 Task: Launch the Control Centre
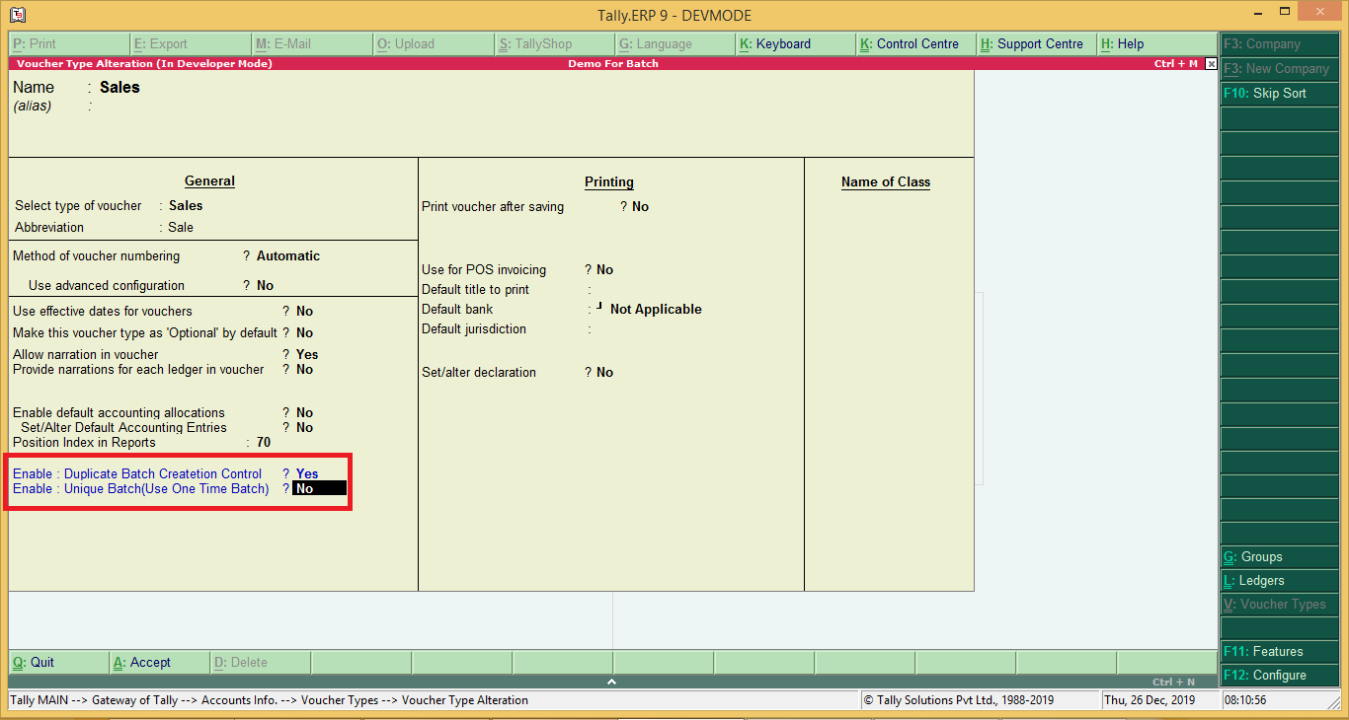coord(909,43)
